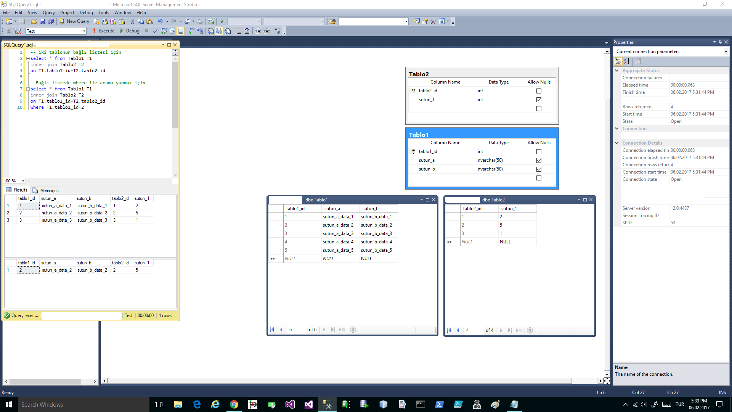This screenshot has width=732, height=412.
Task: Click the Execute query button
Action: tap(103, 31)
